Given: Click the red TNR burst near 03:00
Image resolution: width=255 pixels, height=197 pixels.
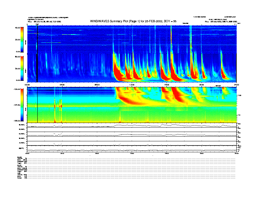Looking at the screenshot, I should click(55, 106).
